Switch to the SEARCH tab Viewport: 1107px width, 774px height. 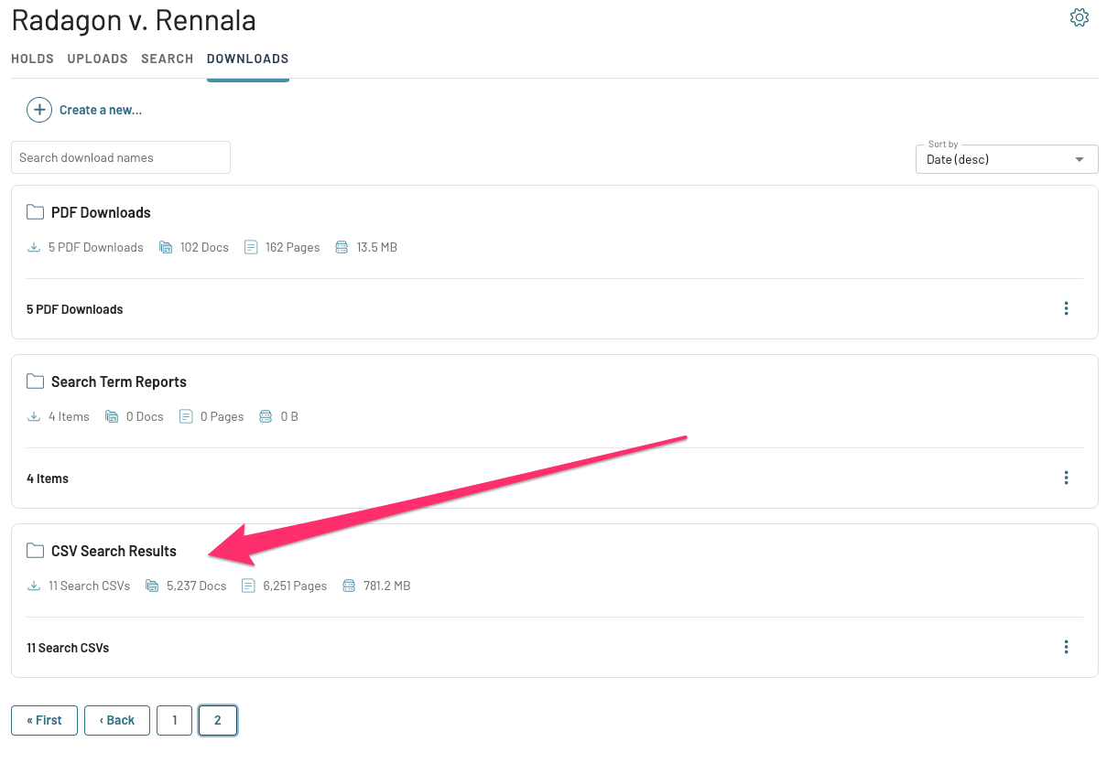coord(167,59)
